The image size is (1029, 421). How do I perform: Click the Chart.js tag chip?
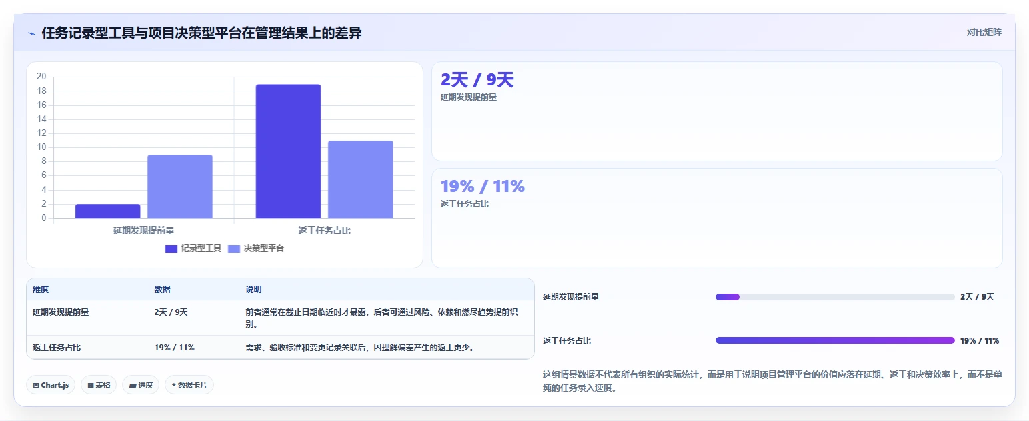coord(51,385)
